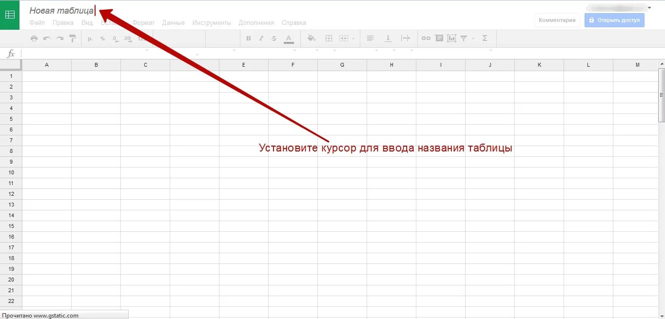Screen dimensions: 665x319
Task: Undo the last action
Action: [x=47, y=38]
